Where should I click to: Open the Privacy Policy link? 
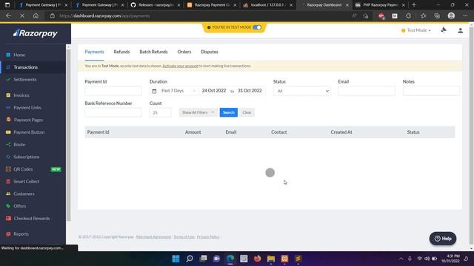pyautogui.click(x=208, y=236)
